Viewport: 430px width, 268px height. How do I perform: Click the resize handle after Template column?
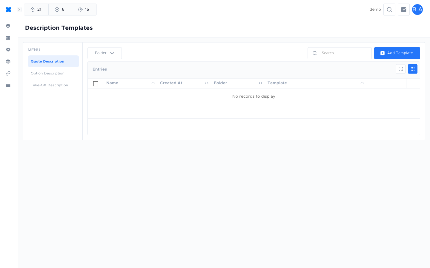(x=362, y=83)
